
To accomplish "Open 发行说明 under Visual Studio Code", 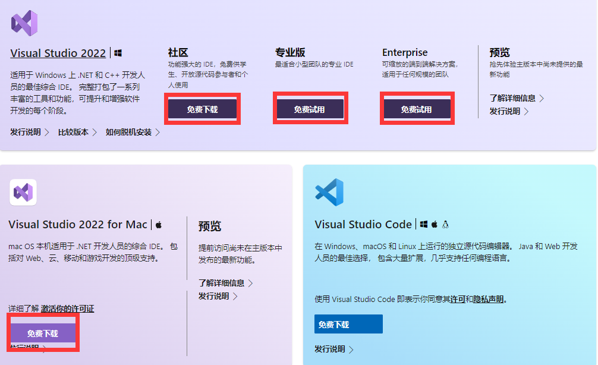I will [334, 349].
